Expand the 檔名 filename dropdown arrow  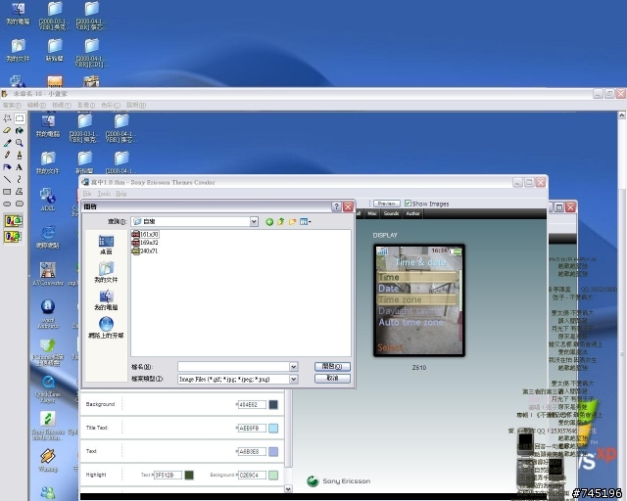294,366
